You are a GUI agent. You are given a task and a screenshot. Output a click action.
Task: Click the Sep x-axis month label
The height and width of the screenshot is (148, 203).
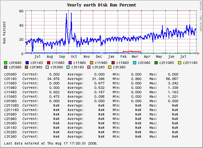pos(62,57)
